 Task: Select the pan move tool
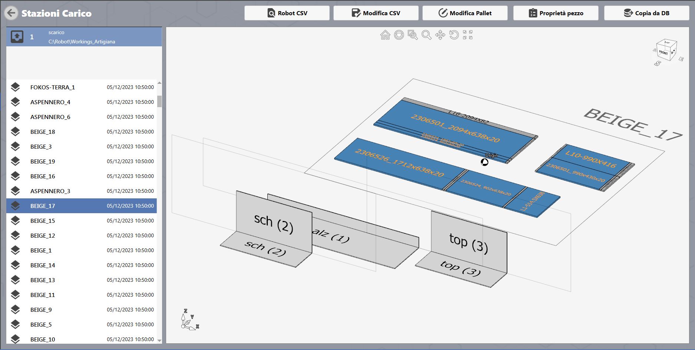440,35
